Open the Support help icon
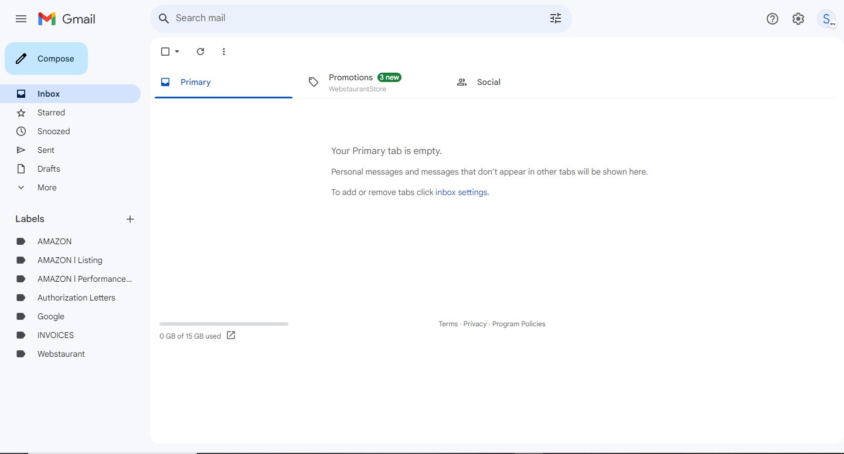844x454 pixels. coord(772,19)
